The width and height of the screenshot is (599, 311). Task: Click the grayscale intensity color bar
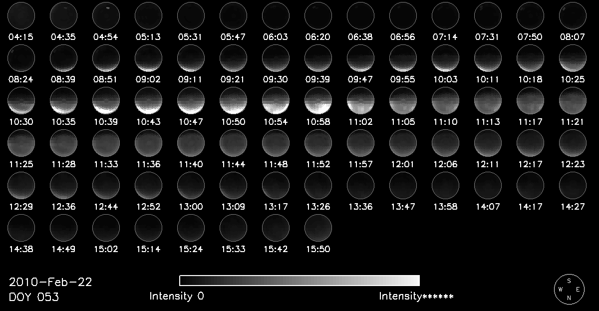tap(299, 280)
